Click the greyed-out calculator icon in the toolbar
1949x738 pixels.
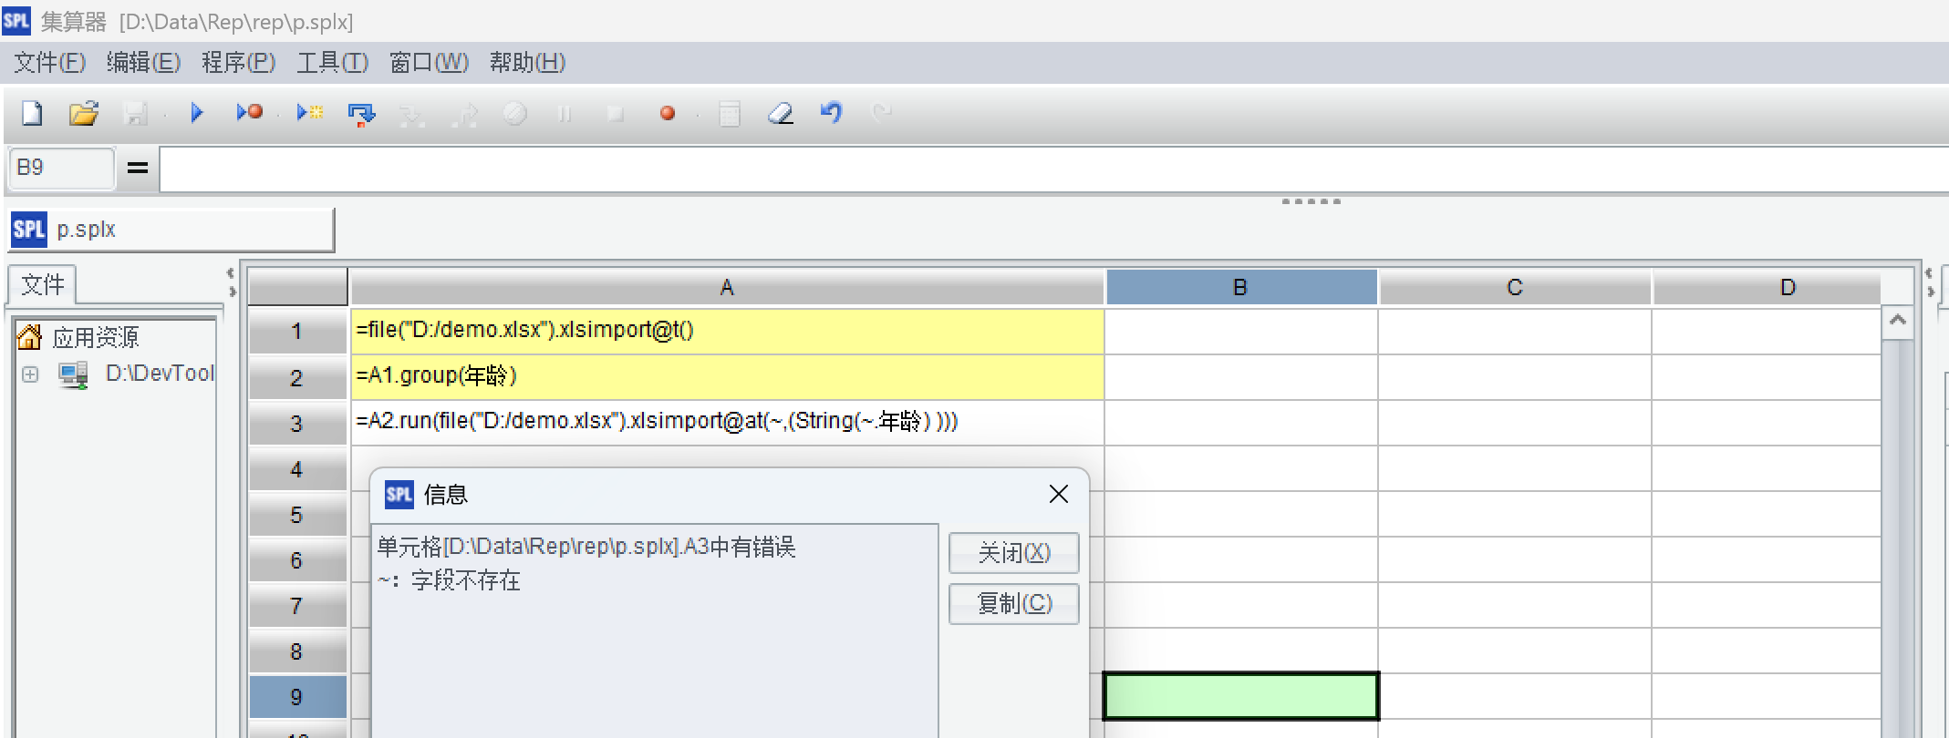[x=730, y=114]
